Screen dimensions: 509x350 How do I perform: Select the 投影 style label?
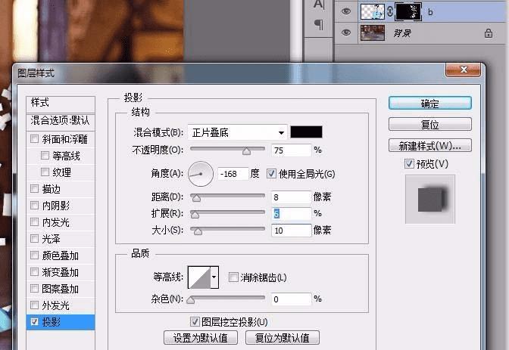tap(51, 322)
